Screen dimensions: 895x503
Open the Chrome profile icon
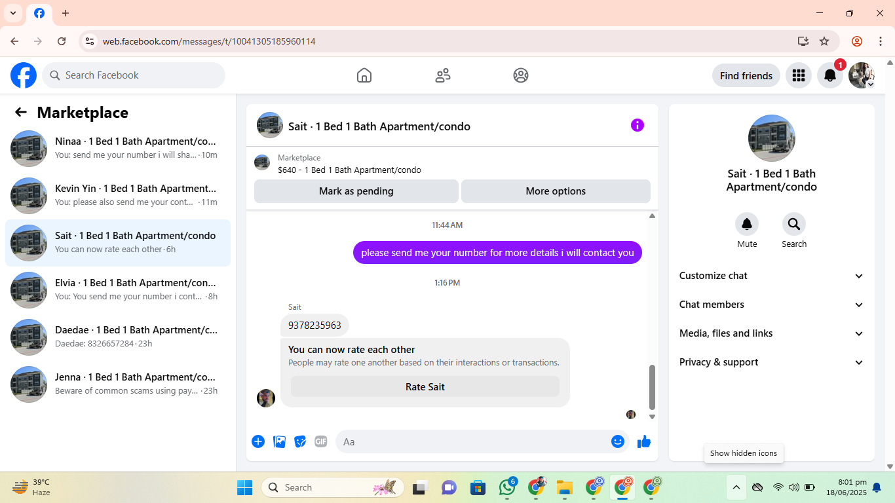(857, 41)
